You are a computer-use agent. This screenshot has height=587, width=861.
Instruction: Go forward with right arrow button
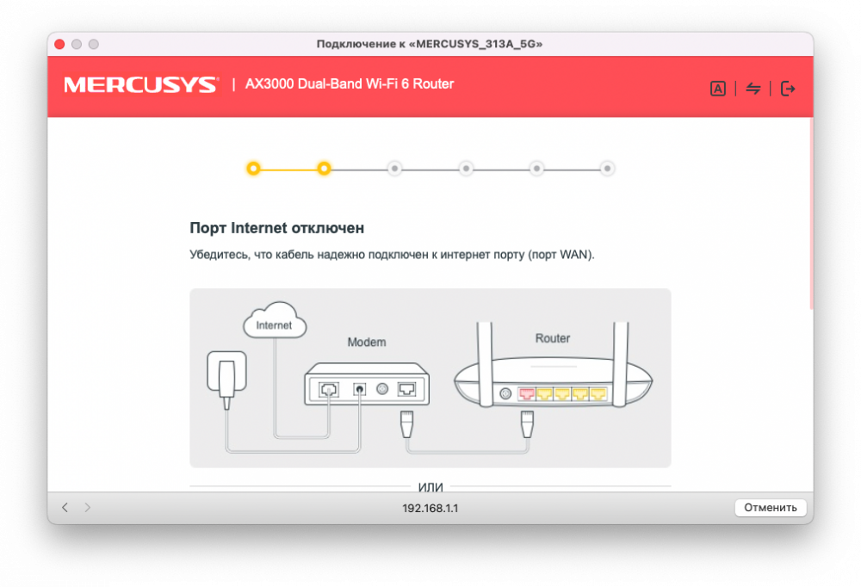(x=87, y=508)
